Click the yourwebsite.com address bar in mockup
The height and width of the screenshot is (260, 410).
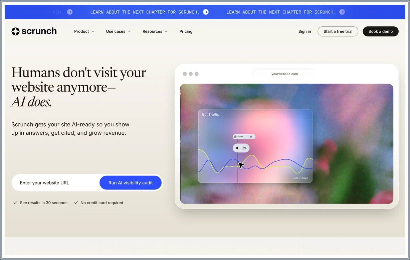tap(284, 74)
